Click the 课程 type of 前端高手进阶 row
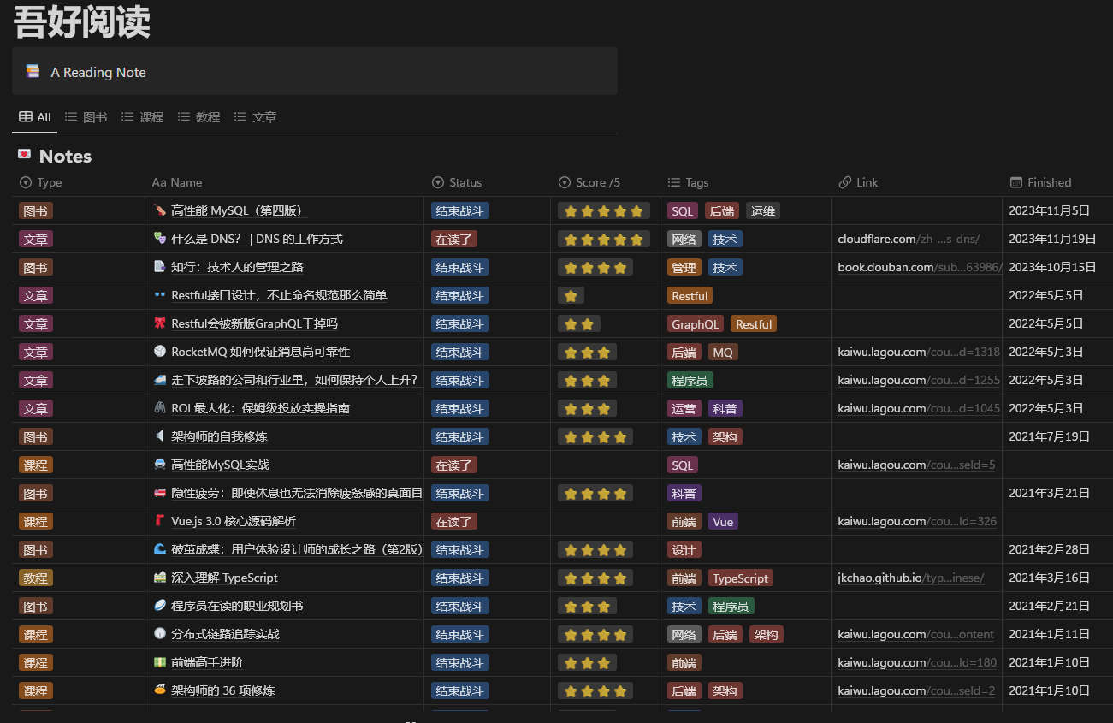Screen dimensions: 1113x723 pyautogui.click(x=36, y=662)
